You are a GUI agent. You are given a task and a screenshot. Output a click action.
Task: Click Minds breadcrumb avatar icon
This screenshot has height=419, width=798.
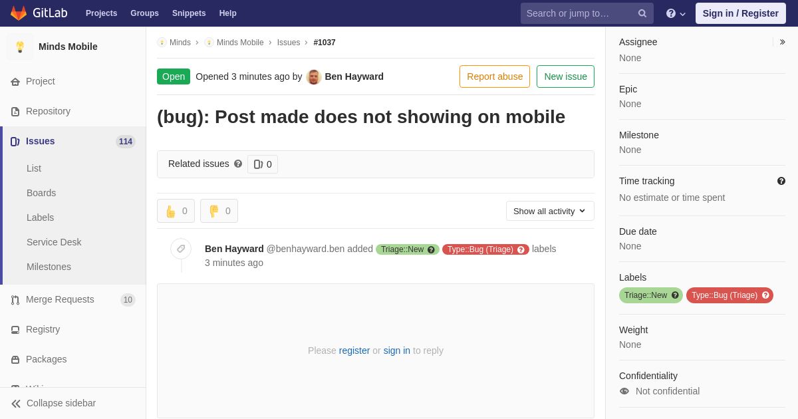point(162,43)
